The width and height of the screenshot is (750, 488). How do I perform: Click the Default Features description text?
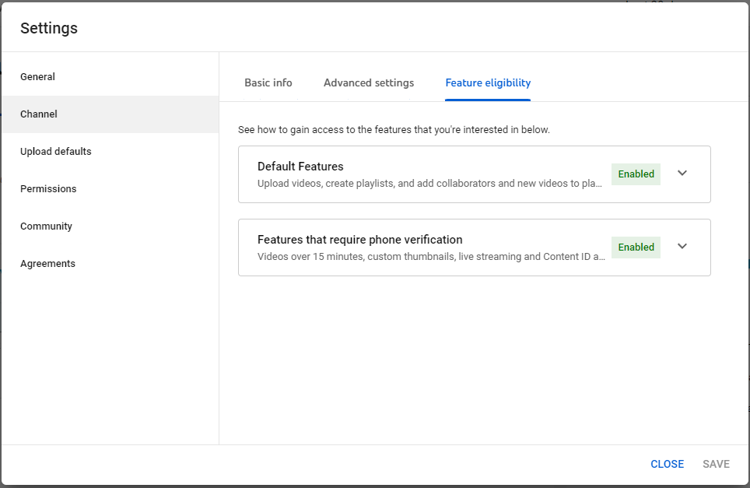point(429,184)
